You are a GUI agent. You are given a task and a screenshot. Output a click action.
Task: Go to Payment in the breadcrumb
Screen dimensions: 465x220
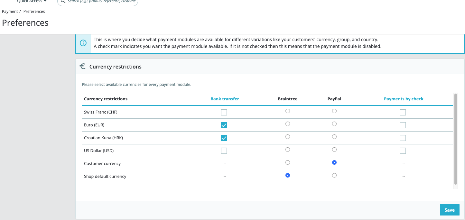click(10, 12)
